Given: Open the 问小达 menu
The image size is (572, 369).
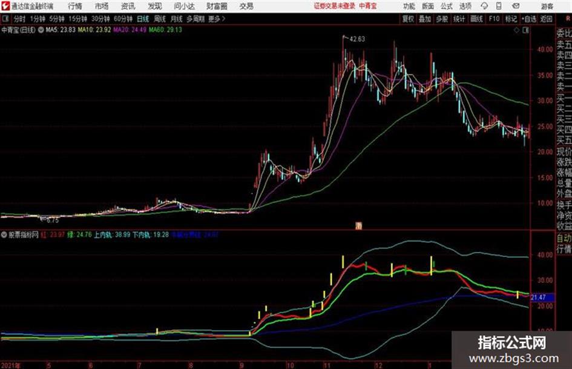Looking at the screenshot, I should (x=184, y=6).
